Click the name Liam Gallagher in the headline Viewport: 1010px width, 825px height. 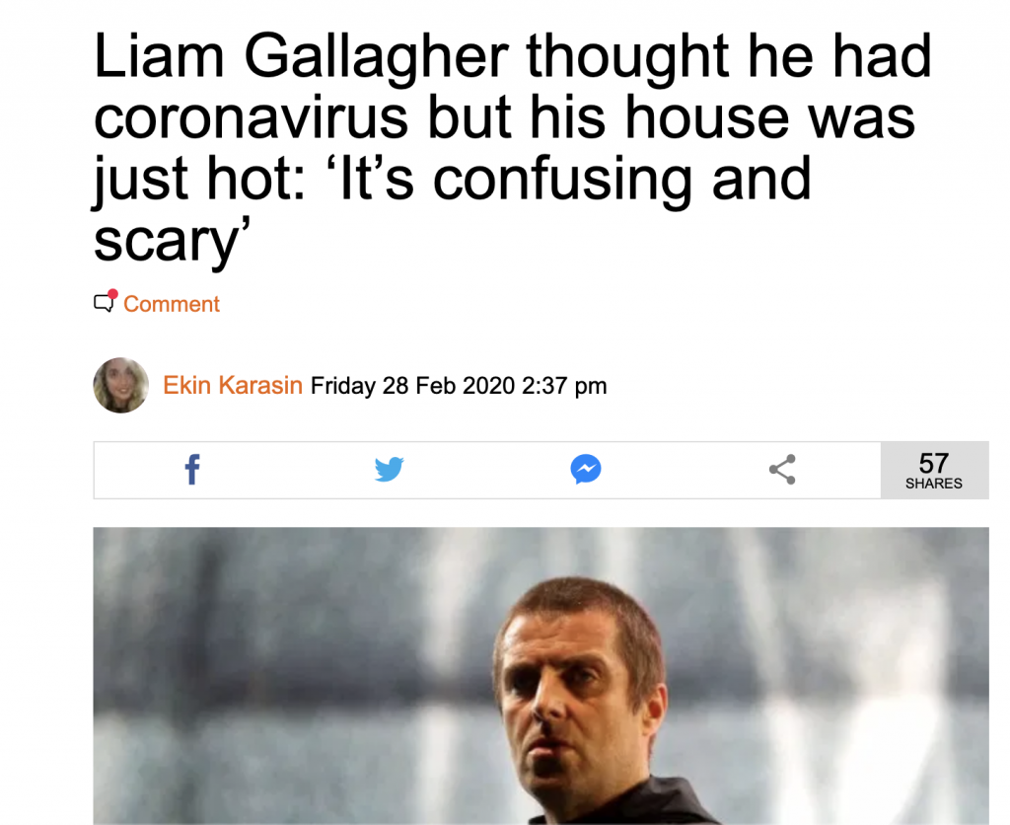pos(302,56)
